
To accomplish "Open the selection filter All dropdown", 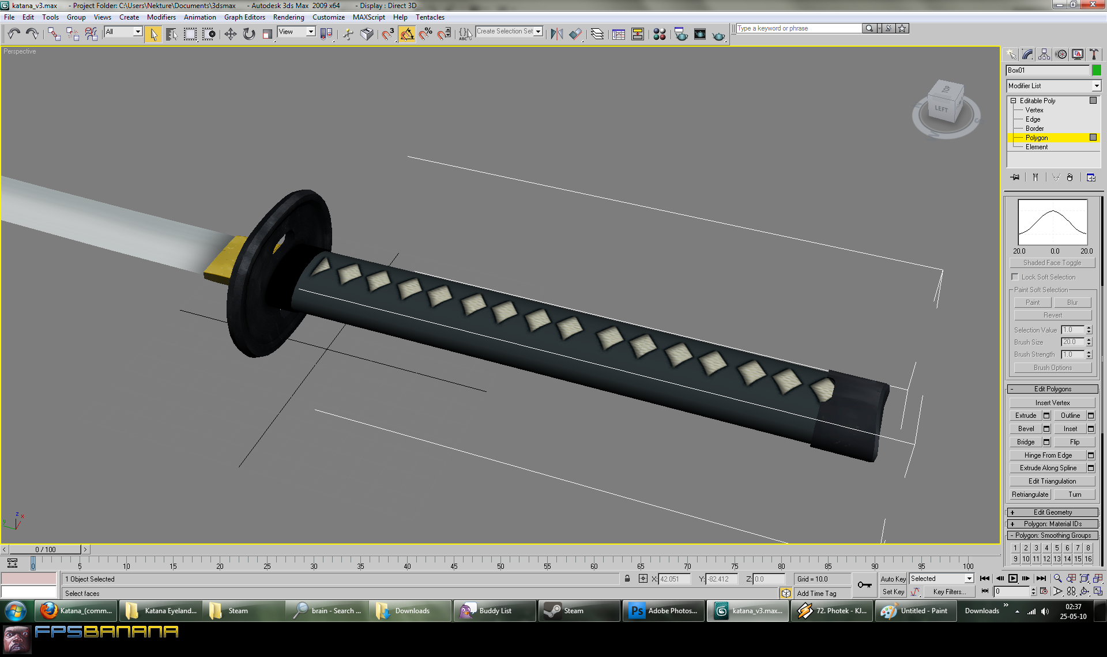I will coord(137,32).
